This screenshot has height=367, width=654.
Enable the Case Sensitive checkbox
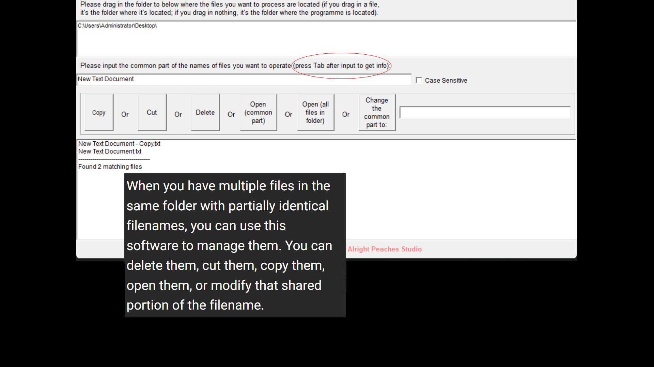pyautogui.click(x=419, y=80)
